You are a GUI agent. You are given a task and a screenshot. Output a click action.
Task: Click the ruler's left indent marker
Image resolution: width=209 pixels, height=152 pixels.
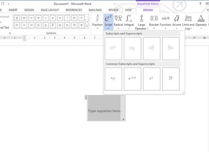pyautogui.click(x=25, y=40)
